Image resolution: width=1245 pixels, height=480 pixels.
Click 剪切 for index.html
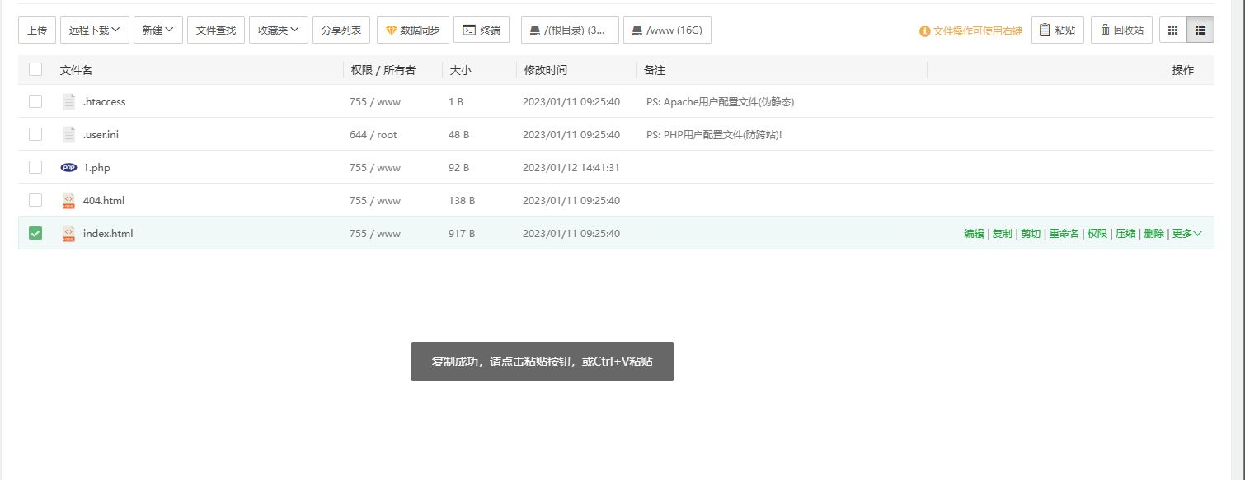click(x=1031, y=234)
